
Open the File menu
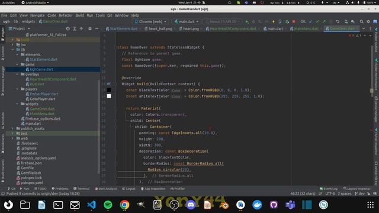tap(4, 15)
